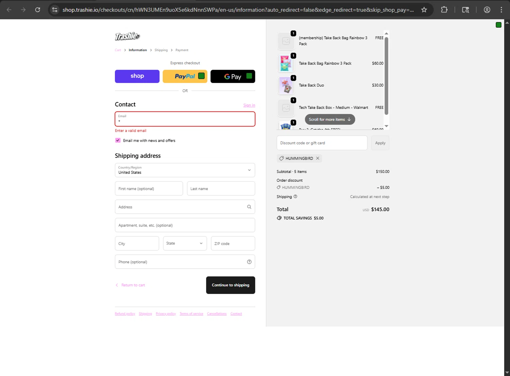Focus the Phone field
This screenshot has width=510, height=376.
185,262
